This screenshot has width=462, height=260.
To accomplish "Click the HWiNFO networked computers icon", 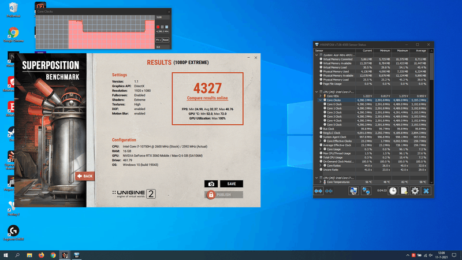I will coord(366,191).
